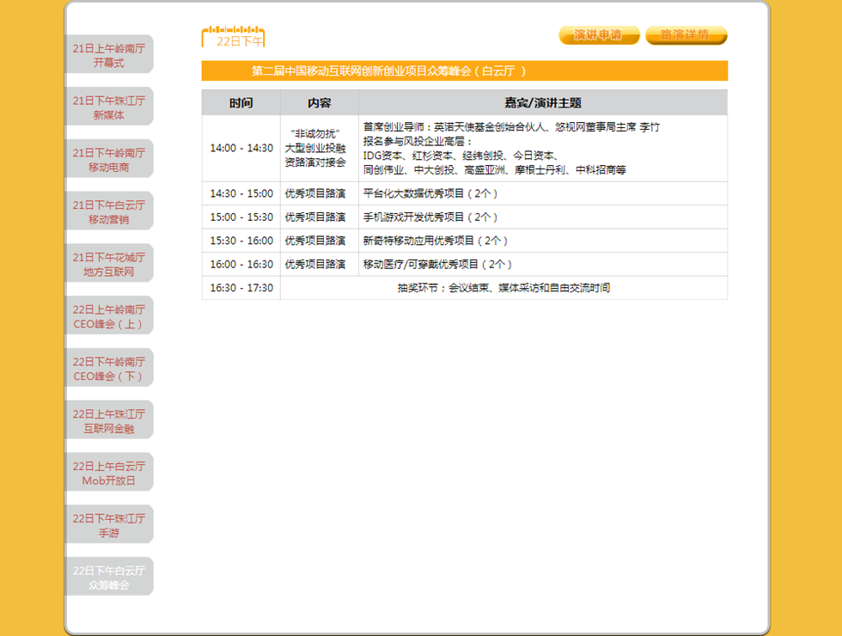Open the 路演详情 button
Viewport: 842px width, 636px height.
coord(686,35)
